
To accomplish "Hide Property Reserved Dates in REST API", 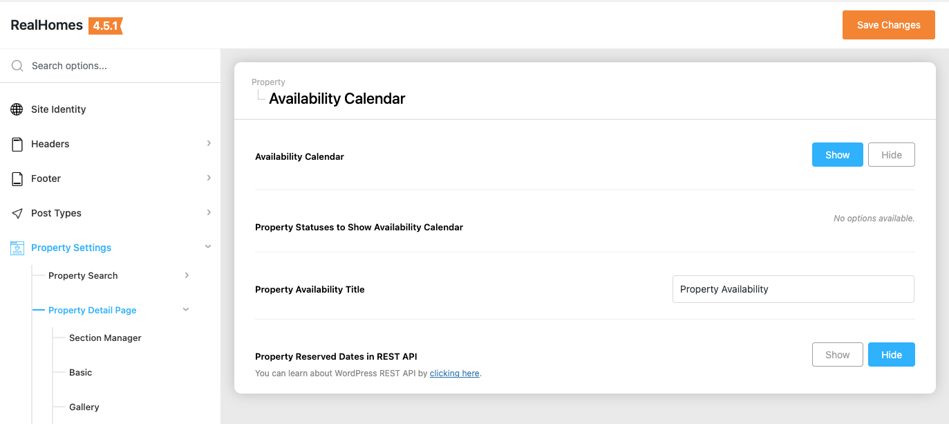I will coord(891,355).
